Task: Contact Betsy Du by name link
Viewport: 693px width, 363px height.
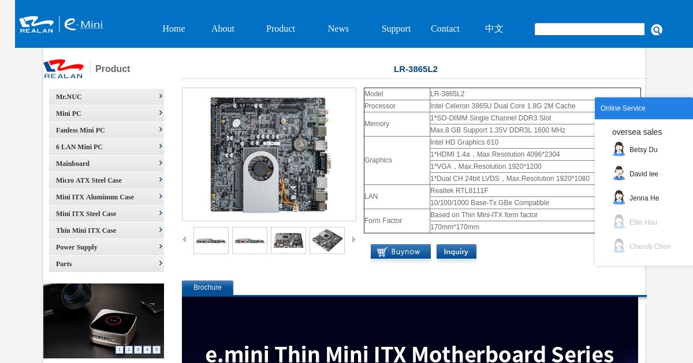Action: [x=643, y=150]
